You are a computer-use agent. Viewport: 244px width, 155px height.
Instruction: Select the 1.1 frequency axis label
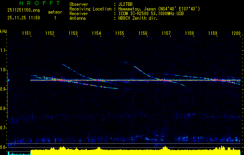coord(3,50)
